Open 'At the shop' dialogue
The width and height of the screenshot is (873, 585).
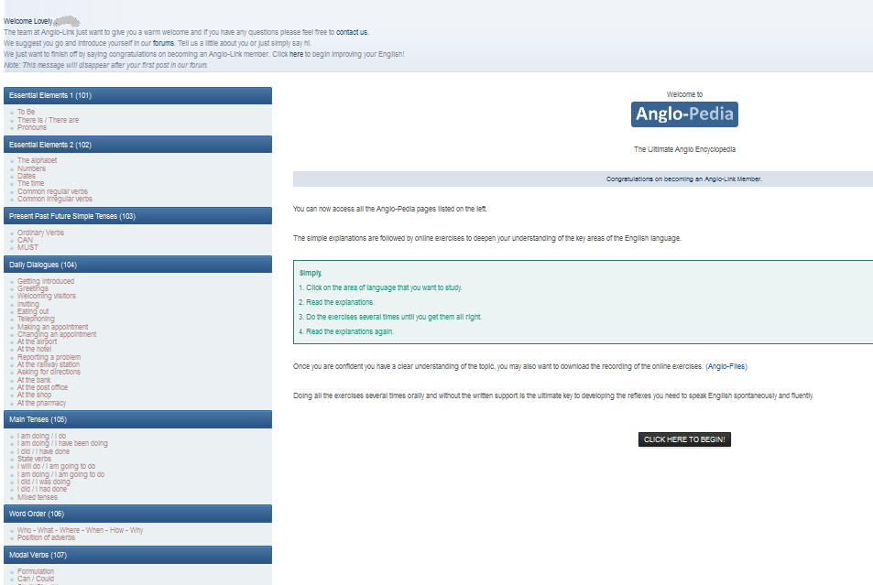(x=34, y=395)
